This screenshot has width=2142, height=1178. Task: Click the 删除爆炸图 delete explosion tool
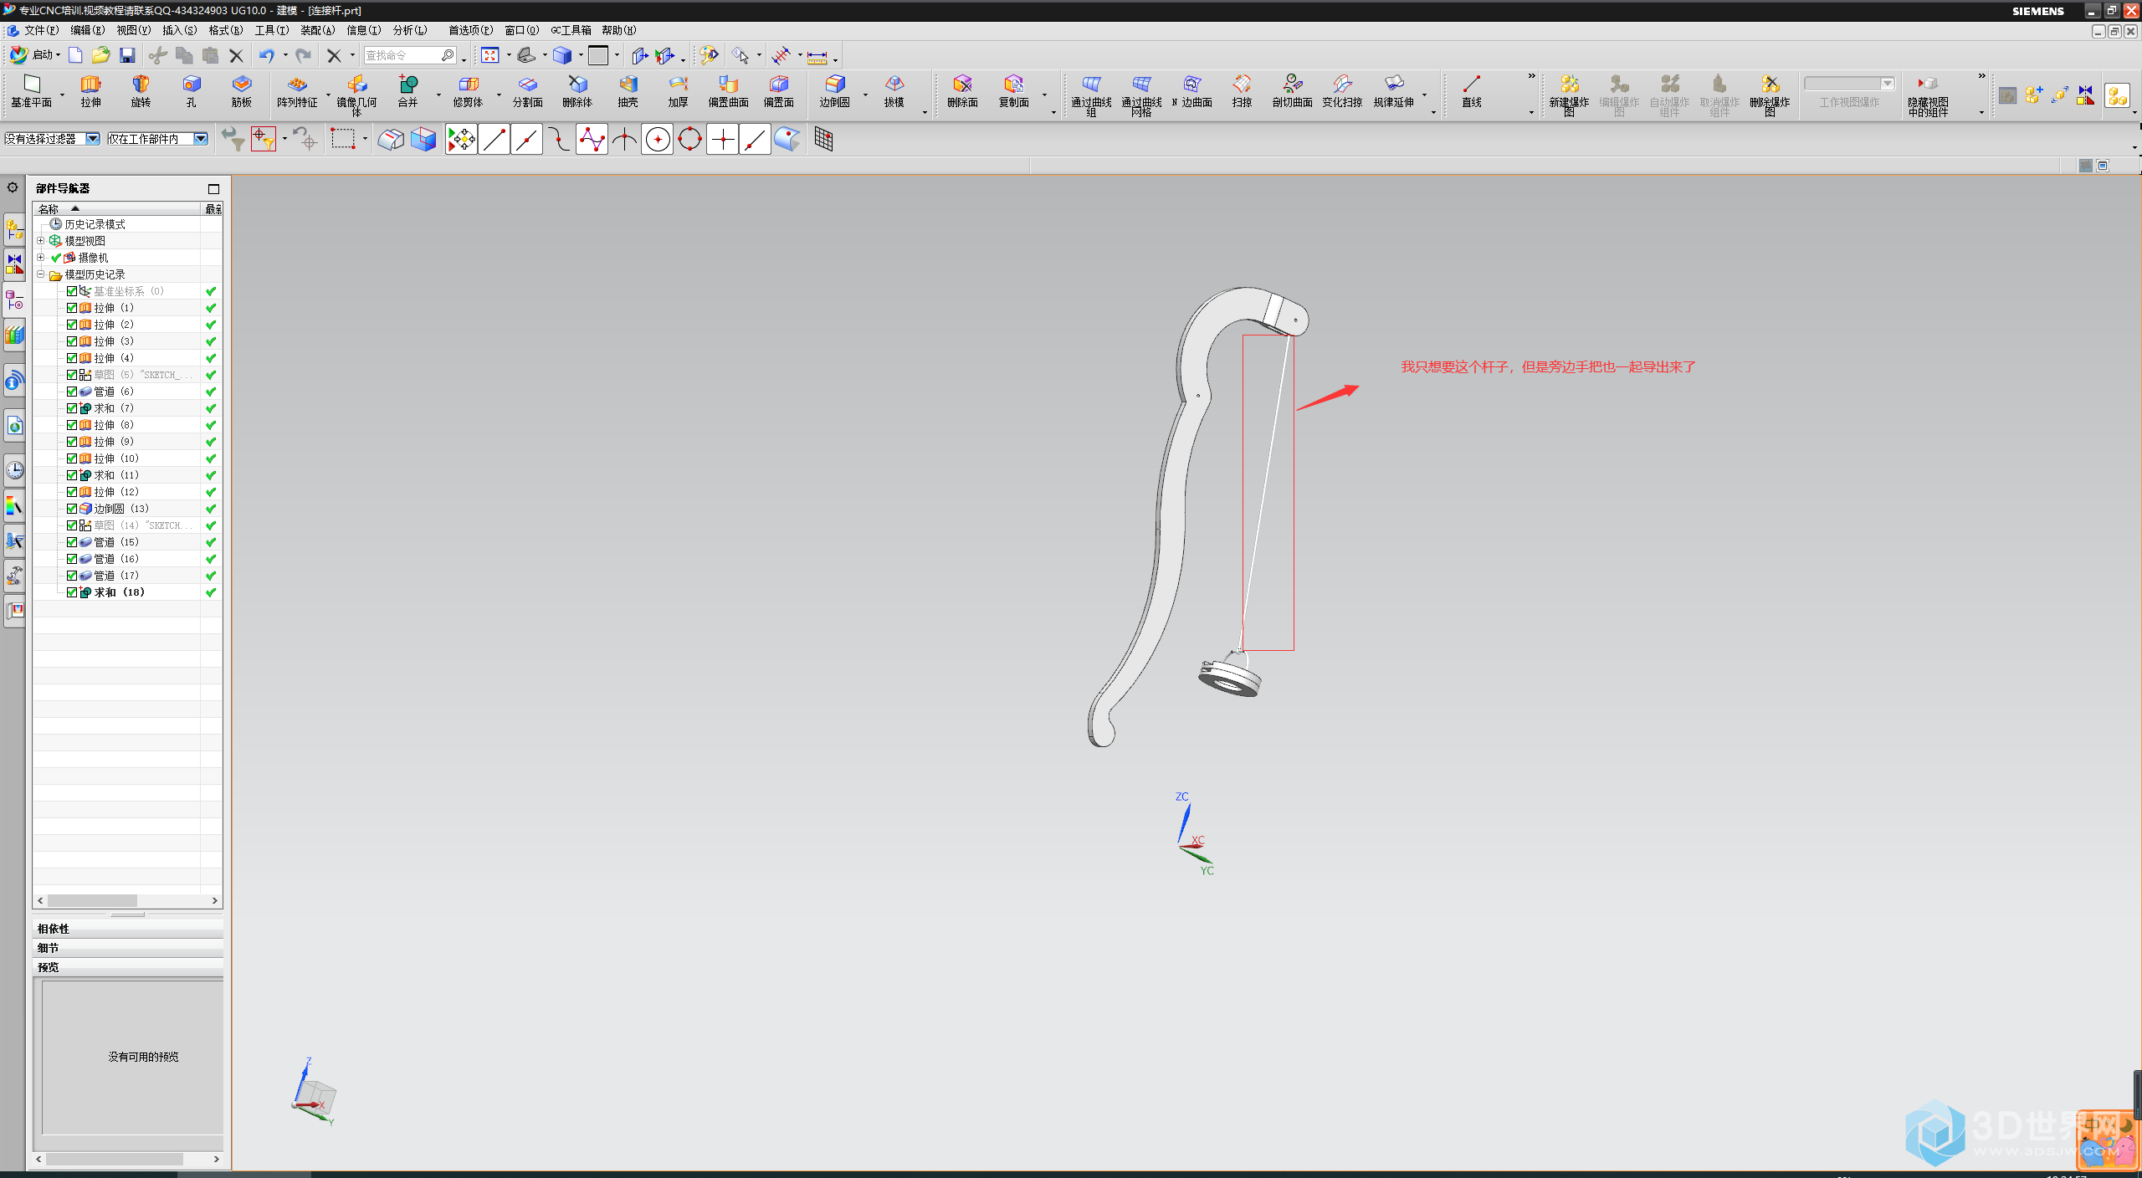click(1770, 95)
